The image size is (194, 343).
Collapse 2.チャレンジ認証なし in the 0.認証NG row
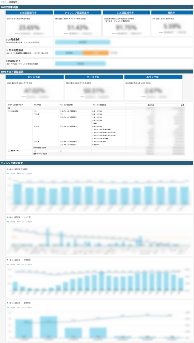point(61,145)
